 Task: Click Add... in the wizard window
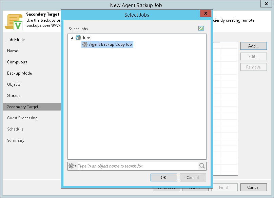coord(254,46)
